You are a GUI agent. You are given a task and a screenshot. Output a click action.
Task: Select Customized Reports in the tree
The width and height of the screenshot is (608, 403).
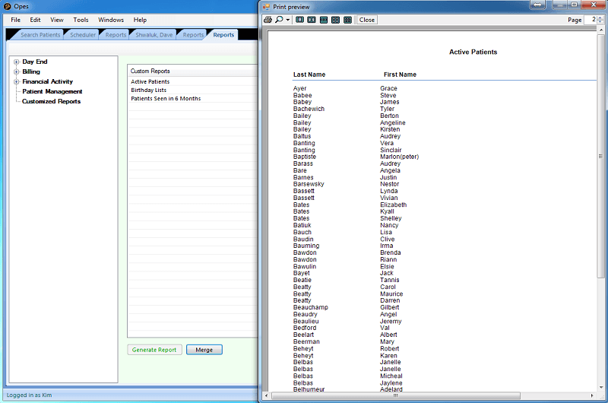coord(51,101)
